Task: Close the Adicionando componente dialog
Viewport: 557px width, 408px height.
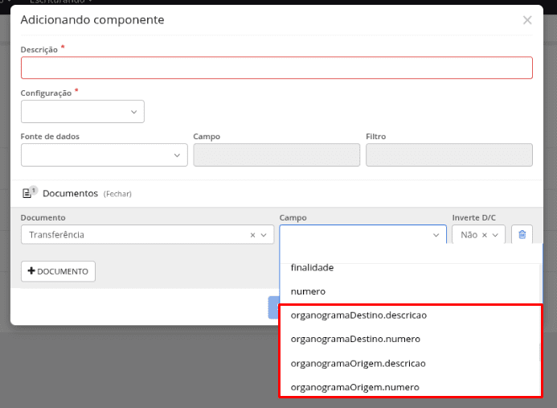Action: tap(527, 20)
